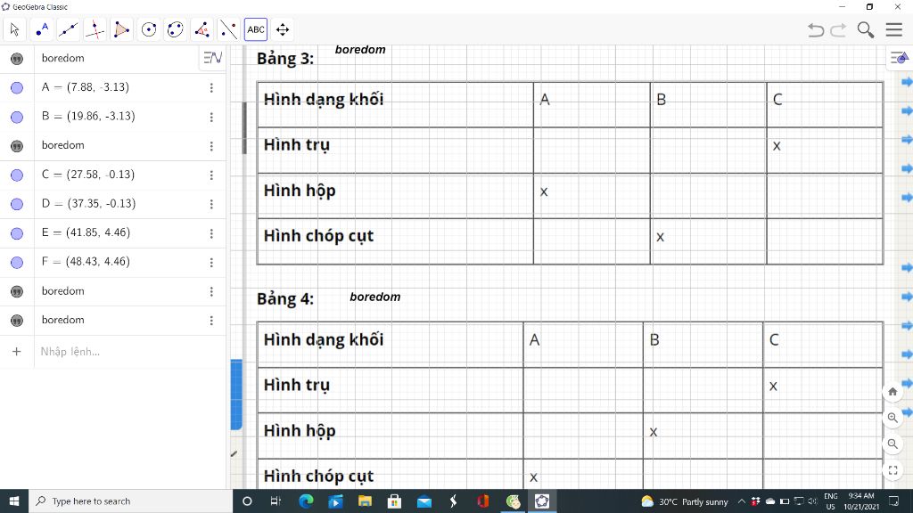913x513 pixels.
Task: Select the Point tool
Action: tap(41, 29)
